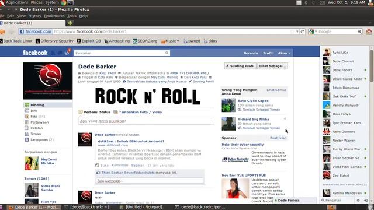Switch to dede@backtrack: ~ terminal taskbar item

[87, 207]
